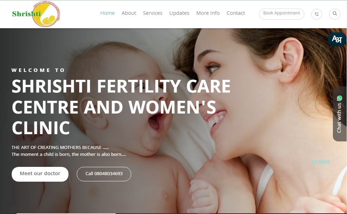
Task: Click the Shrishti Fertility Care Centre heading
Action: [x=121, y=107]
